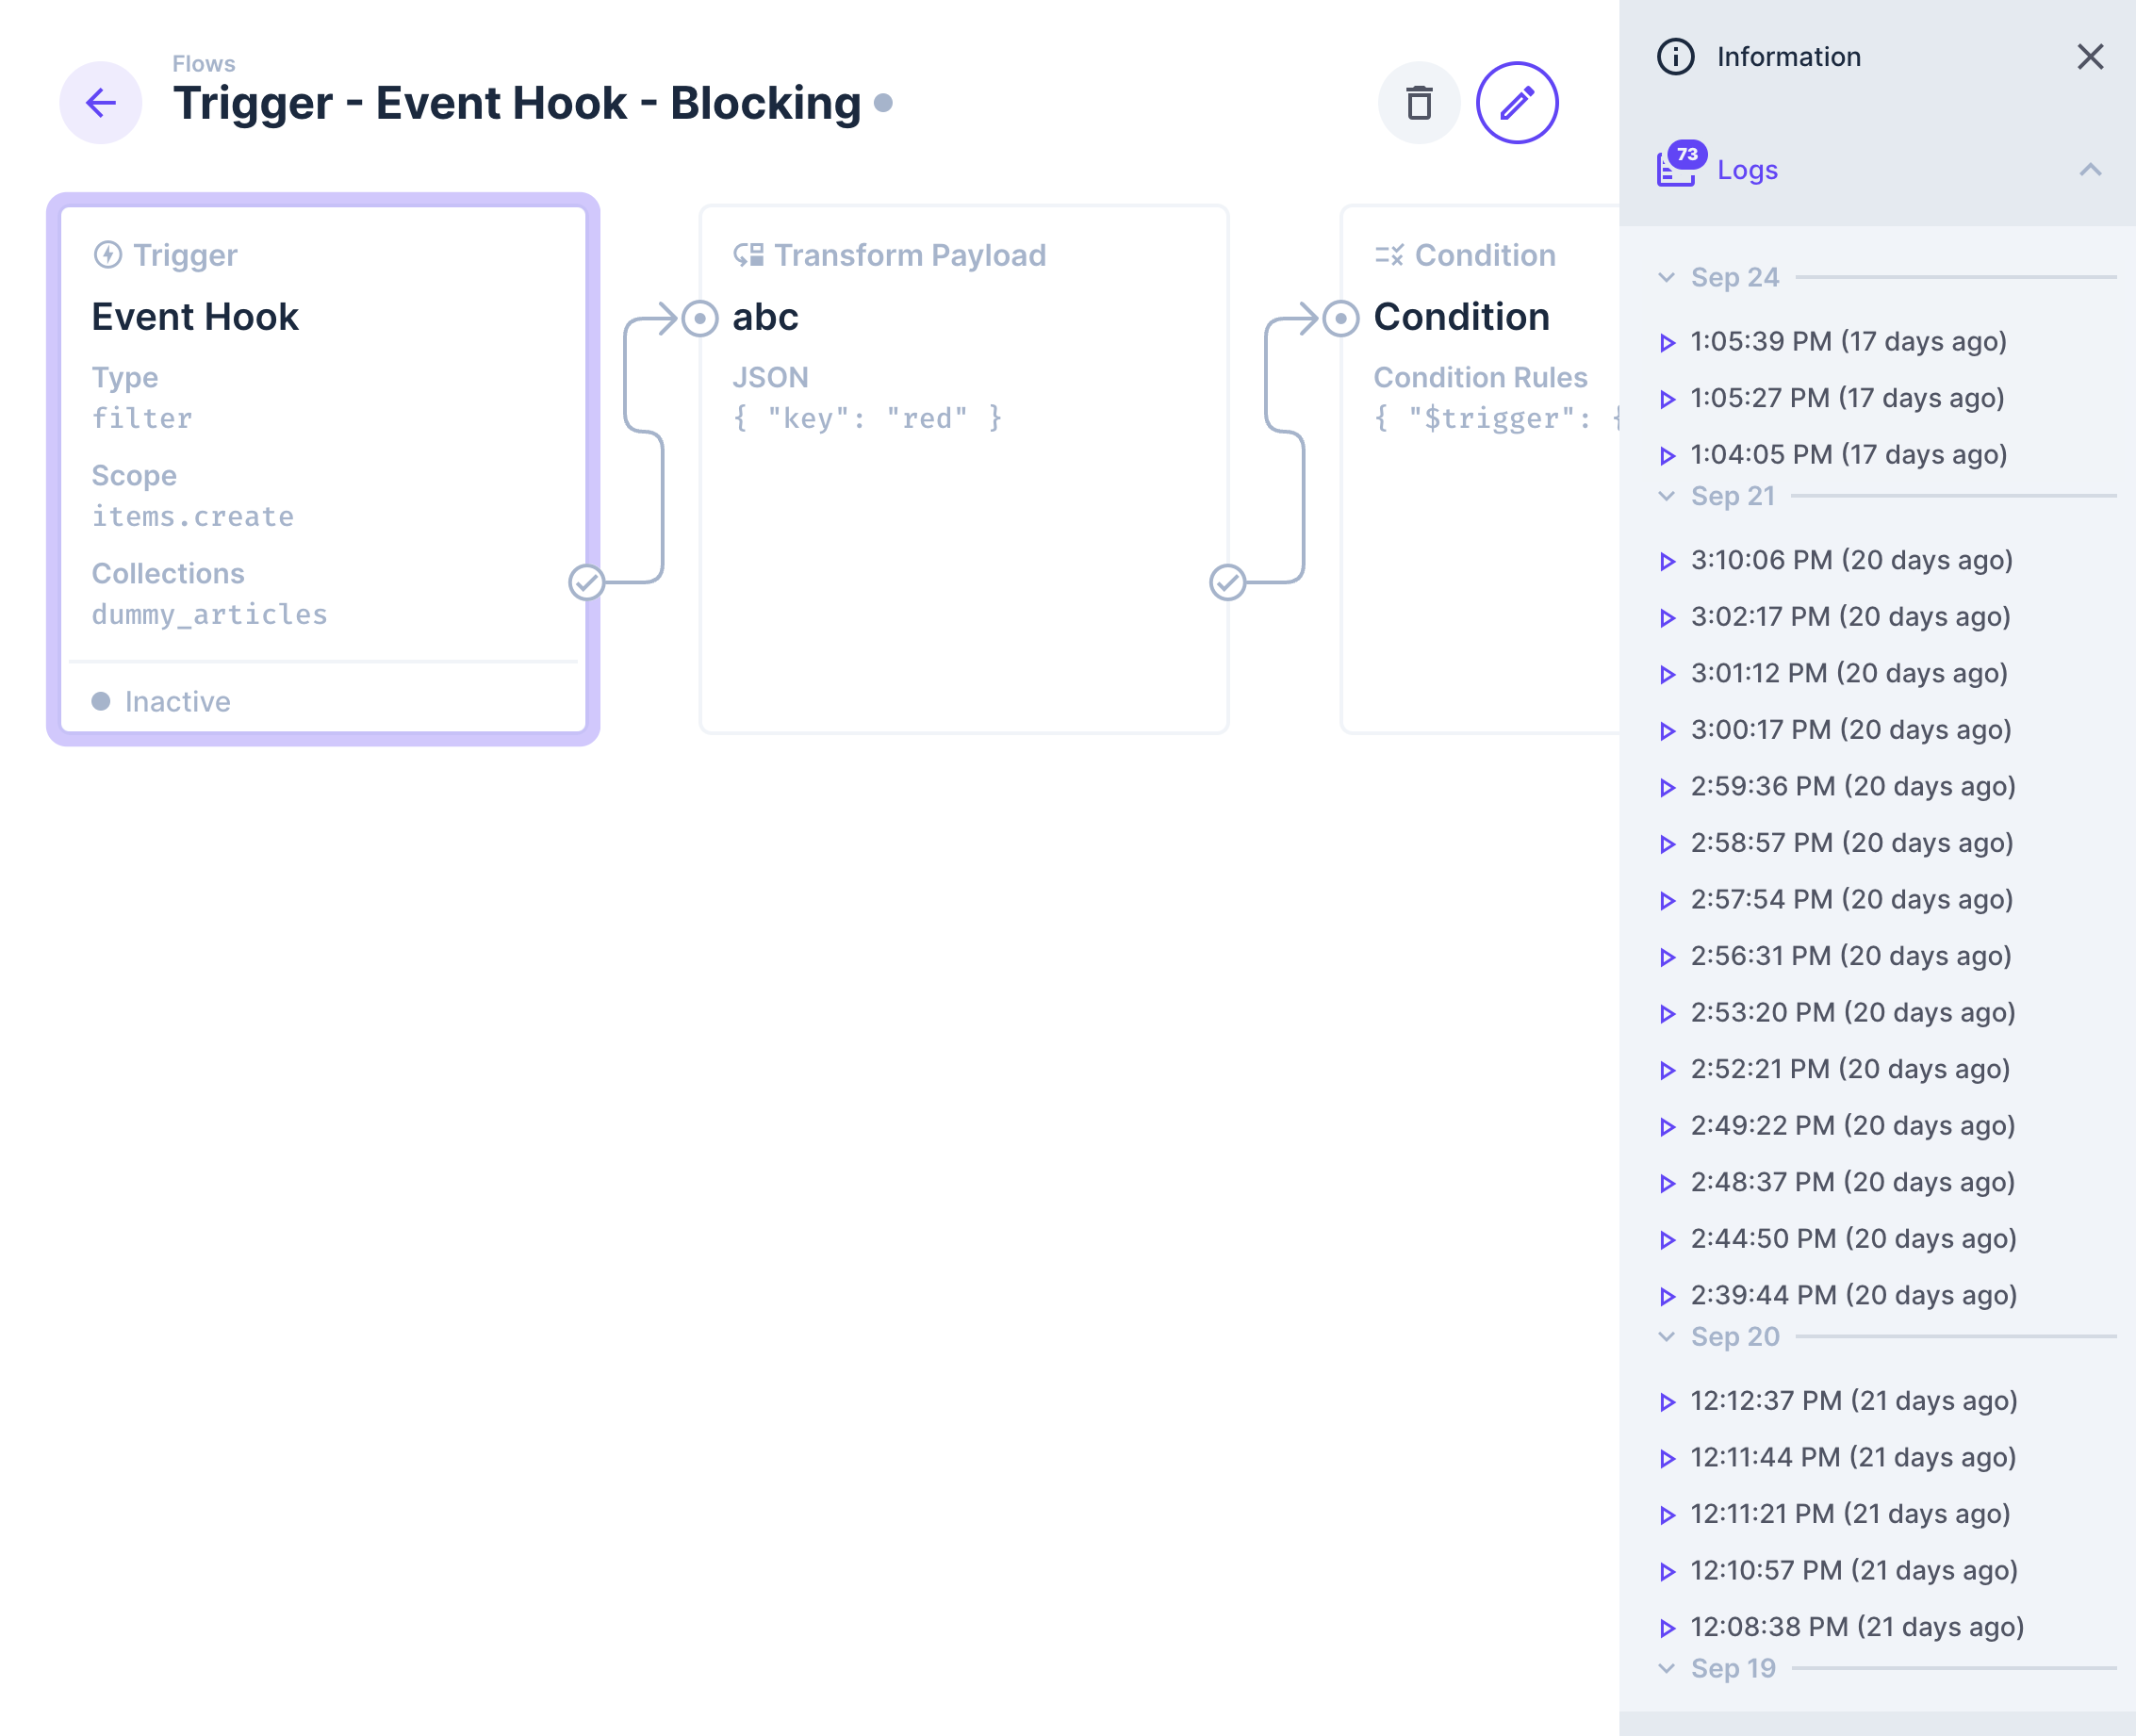Screen dimensions: 2136x1736
Task: Delete the flow using the trash icon
Action: point(1419,102)
